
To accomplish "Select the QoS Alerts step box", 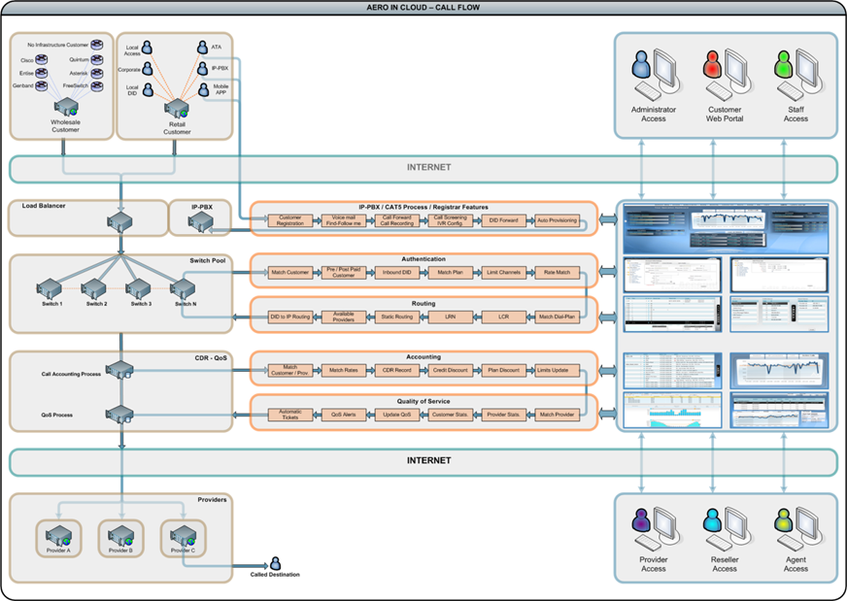I will pyautogui.click(x=344, y=415).
